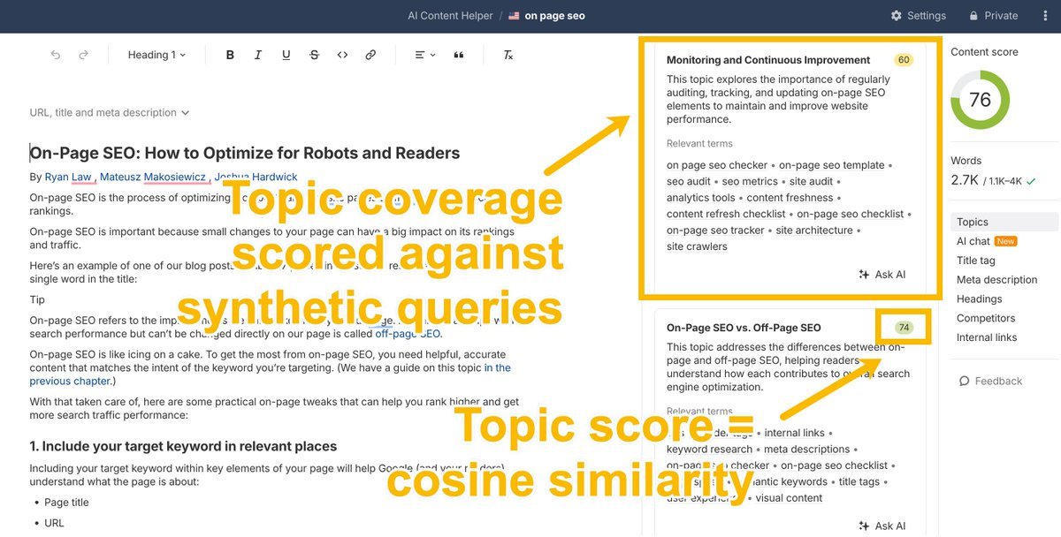
Task: Open the text alignment dropdown
Action: [425, 55]
